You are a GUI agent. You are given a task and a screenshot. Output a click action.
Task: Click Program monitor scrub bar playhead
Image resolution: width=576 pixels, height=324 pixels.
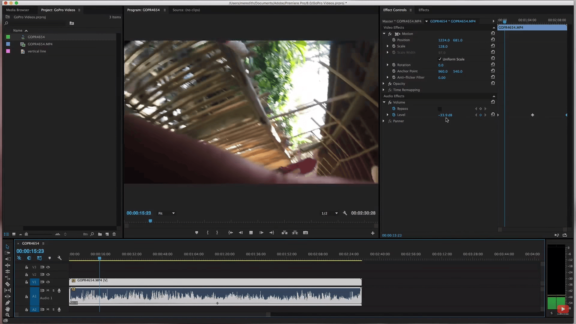(x=150, y=221)
